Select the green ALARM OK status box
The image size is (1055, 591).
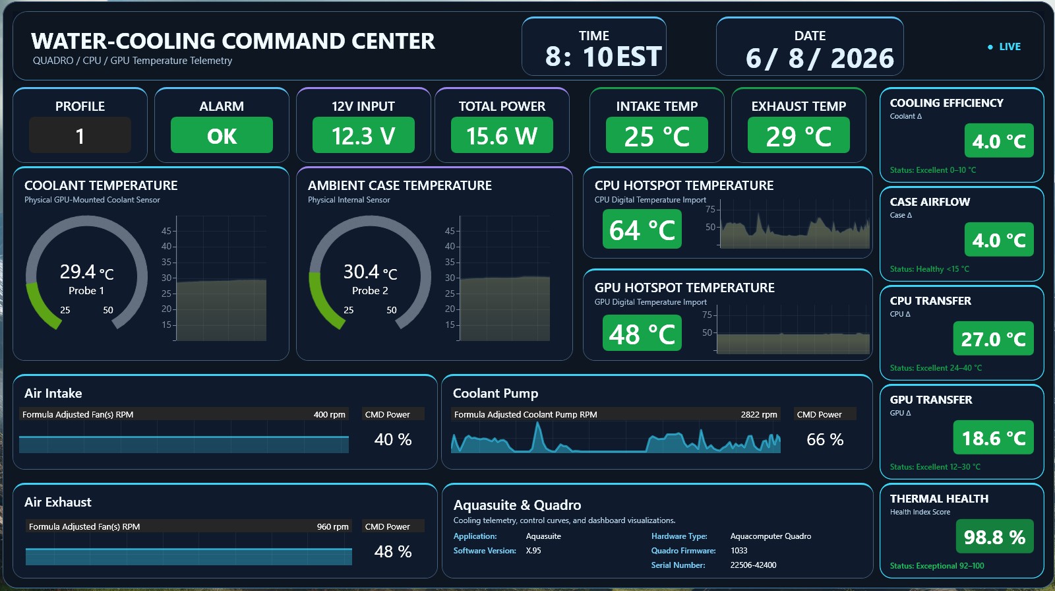(x=222, y=135)
